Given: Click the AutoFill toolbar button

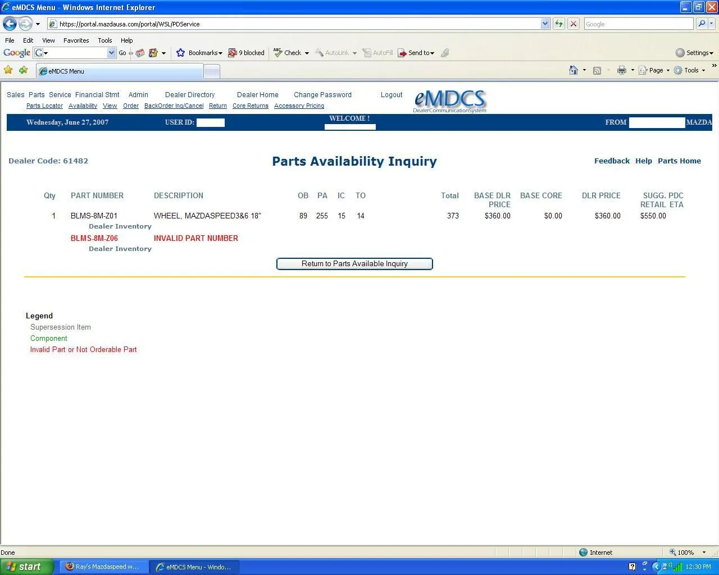Looking at the screenshot, I should (377, 53).
